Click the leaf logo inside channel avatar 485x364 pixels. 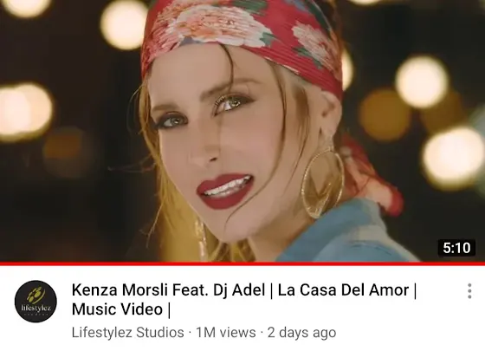(36, 295)
